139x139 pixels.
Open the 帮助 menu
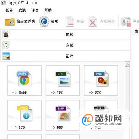(48, 10)
